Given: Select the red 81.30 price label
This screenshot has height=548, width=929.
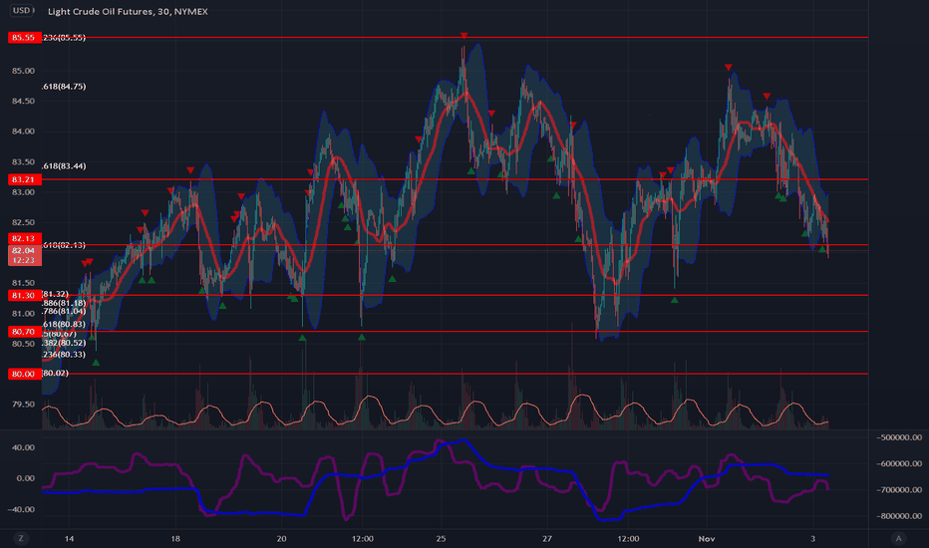Looking at the screenshot, I should tap(24, 295).
